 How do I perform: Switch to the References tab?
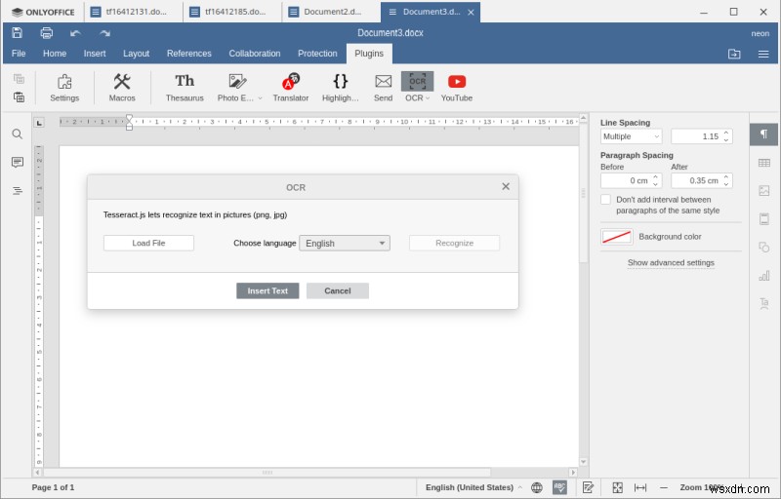click(188, 54)
